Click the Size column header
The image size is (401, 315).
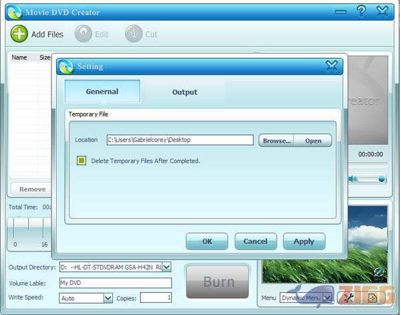(x=45, y=58)
